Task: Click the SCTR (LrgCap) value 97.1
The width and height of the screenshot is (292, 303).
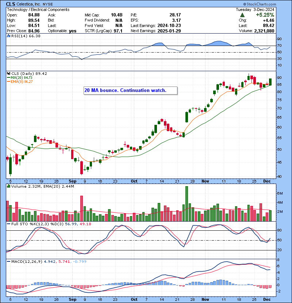Action: (118, 31)
